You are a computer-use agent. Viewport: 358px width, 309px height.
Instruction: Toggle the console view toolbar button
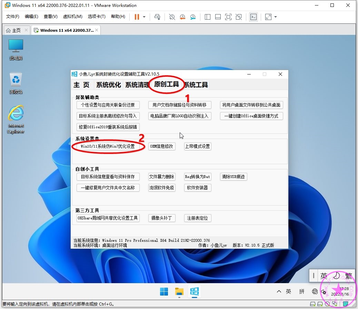[x=253, y=17]
